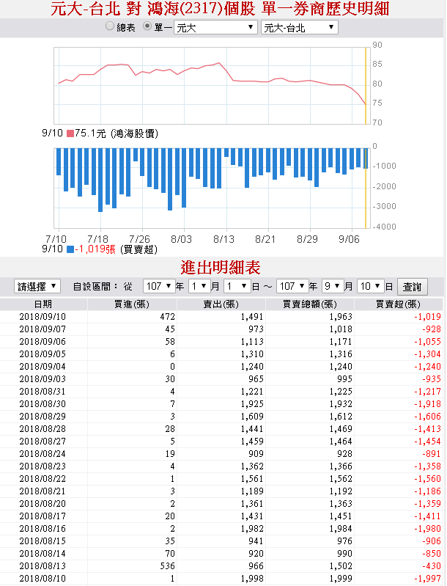This screenshot has height=586, width=447.
Task: Click the 賣出(張) column header
Action: point(221,304)
